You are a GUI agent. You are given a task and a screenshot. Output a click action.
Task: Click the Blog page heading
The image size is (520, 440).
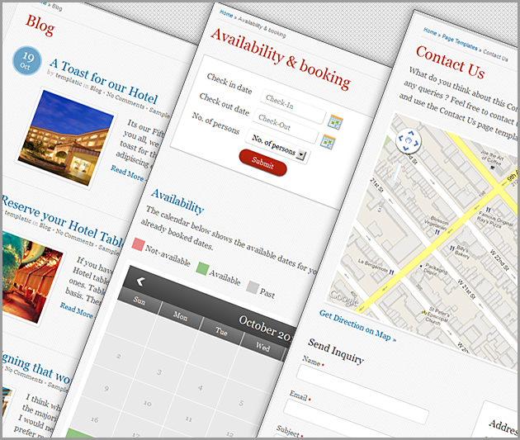(x=40, y=26)
